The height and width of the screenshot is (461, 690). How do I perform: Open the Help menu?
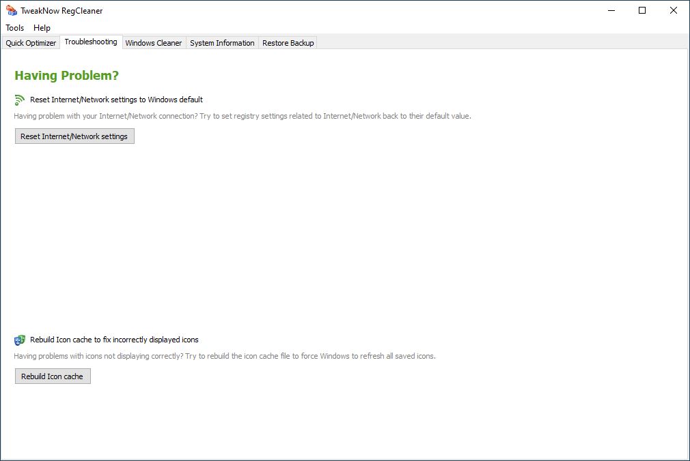pyautogui.click(x=42, y=28)
